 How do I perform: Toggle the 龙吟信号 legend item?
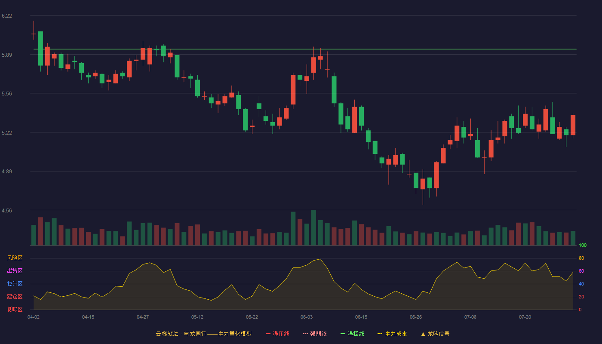pyautogui.click(x=435, y=334)
